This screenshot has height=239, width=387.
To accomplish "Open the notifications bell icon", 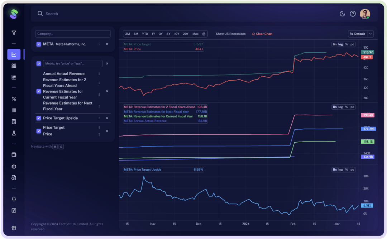I will pos(14,199).
